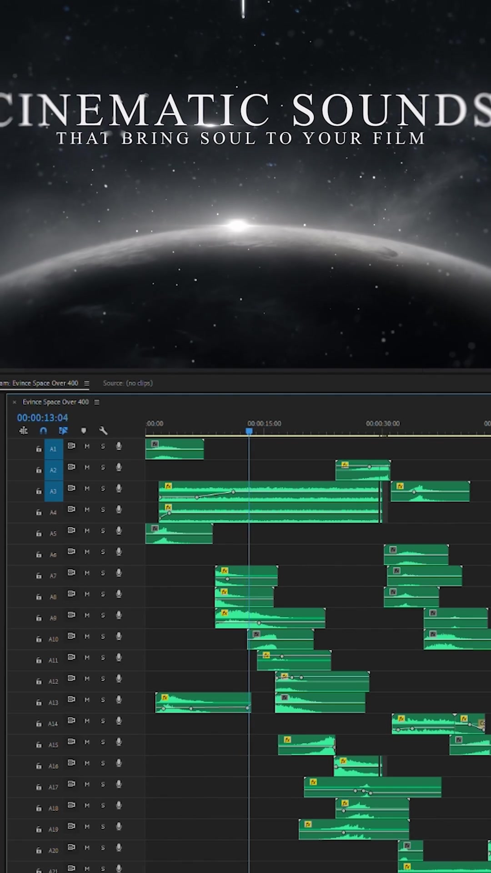Click the 00:00:13:04 playhead timecode
Screen dimensions: 491x873
(42, 417)
